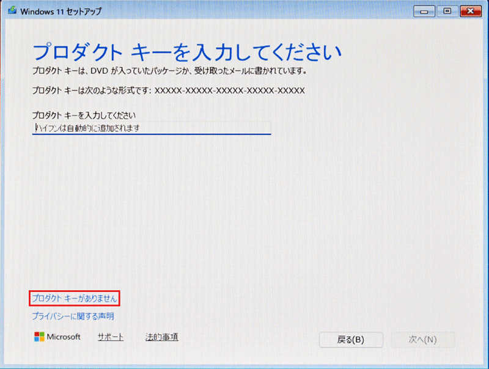Click 'プロダクト キーがありません' link
The height and width of the screenshot is (369, 489).
pyautogui.click(x=75, y=299)
